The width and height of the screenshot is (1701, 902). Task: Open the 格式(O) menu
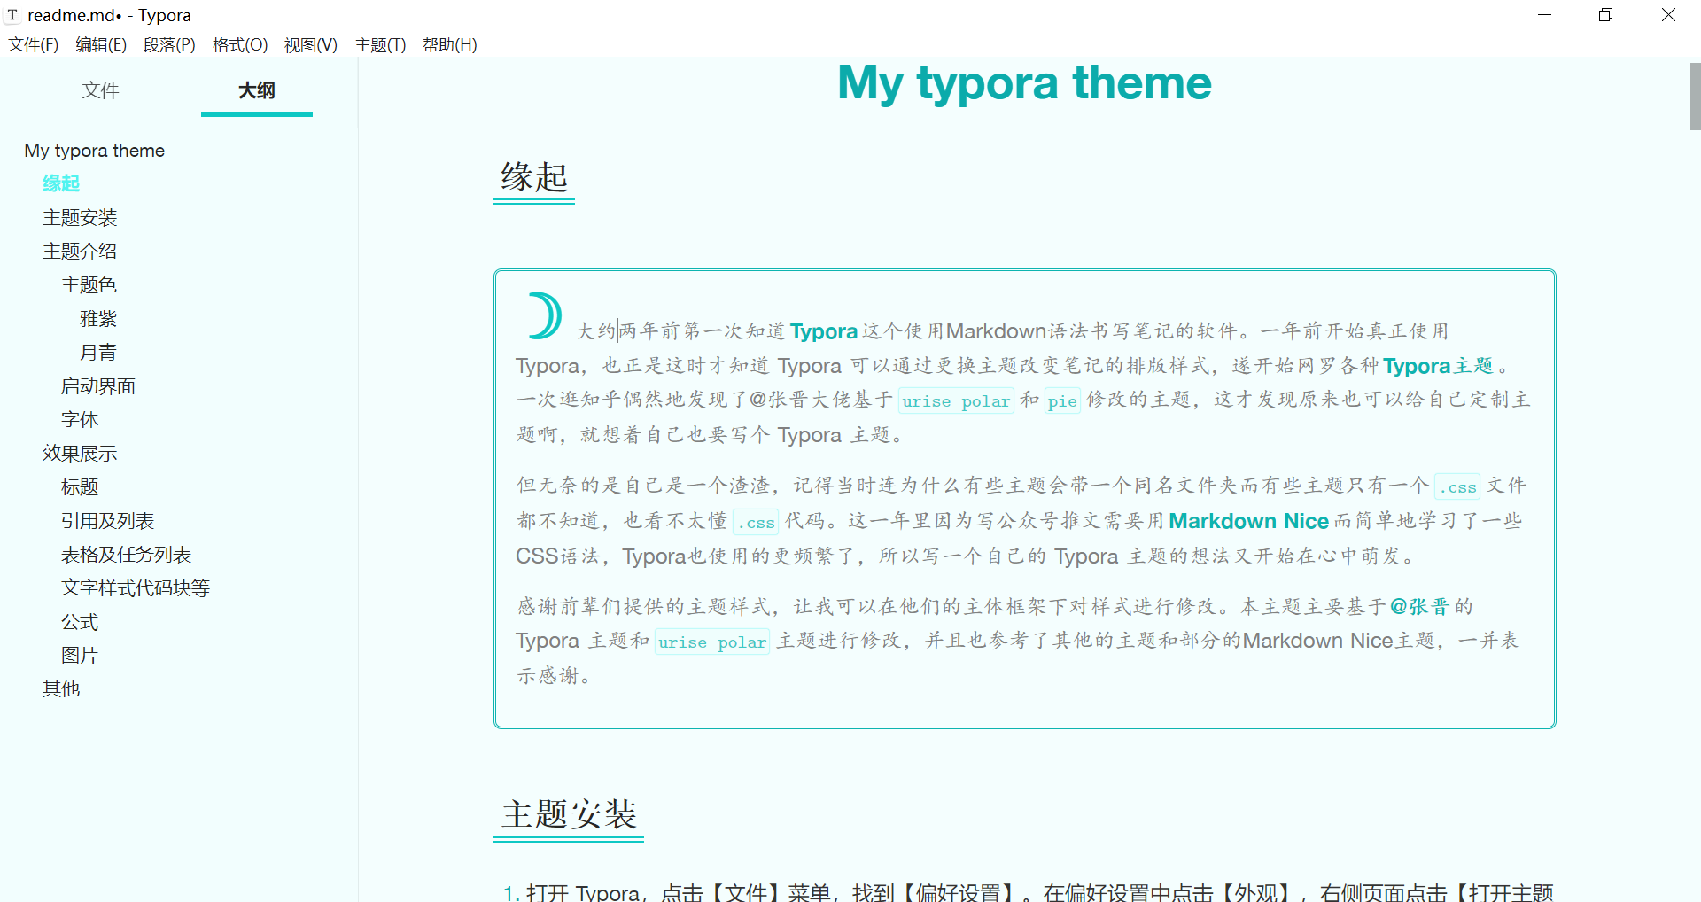[x=239, y=44]
